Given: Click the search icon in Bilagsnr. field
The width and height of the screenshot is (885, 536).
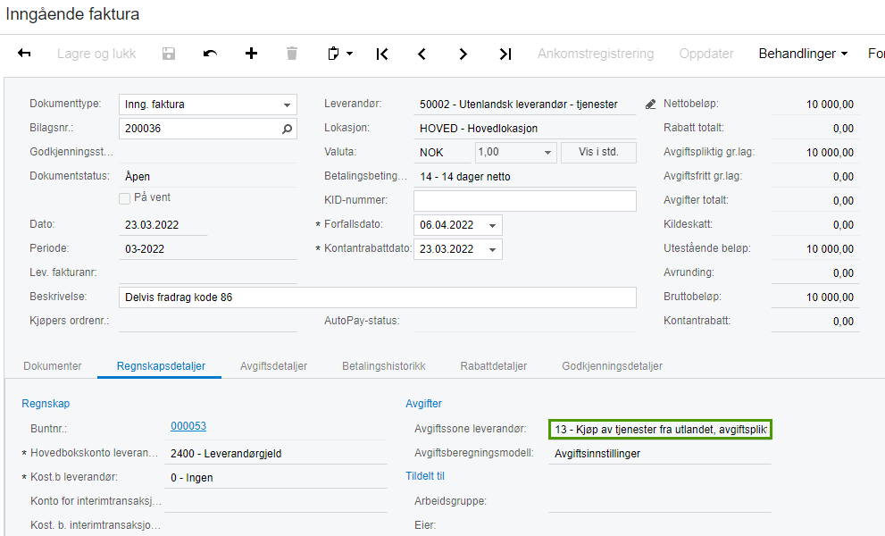Looking at the screenshot, I should (x=287, y=129).
